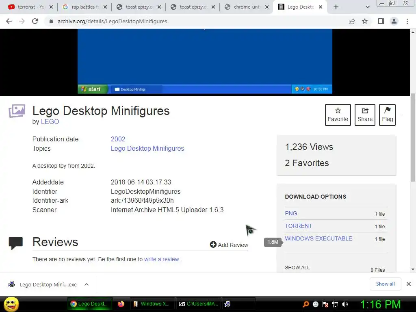The image size is (416, 312).
Task: Close the 'rap battles' tab
Action: click(x=105, y=7)
